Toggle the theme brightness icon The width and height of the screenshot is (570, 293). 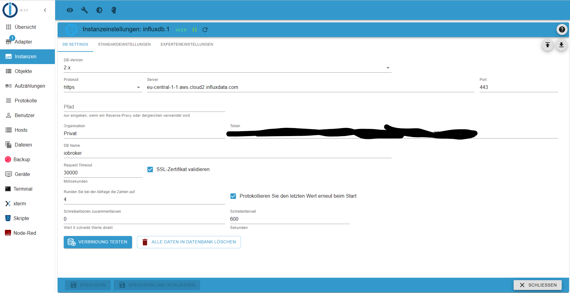(99, 10)
